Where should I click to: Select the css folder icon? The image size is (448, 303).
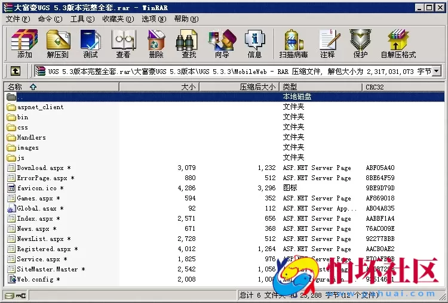tap(11, 127)
